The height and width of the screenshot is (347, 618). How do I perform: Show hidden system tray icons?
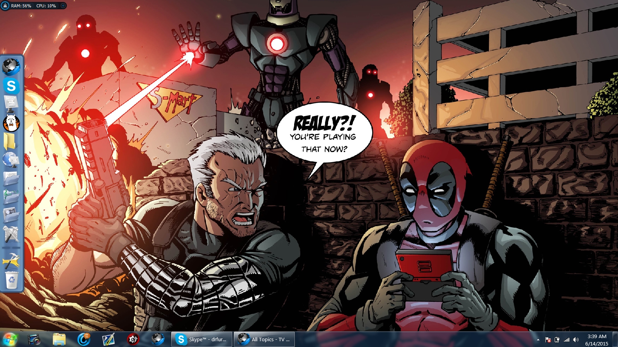click(x=538, y=340)
